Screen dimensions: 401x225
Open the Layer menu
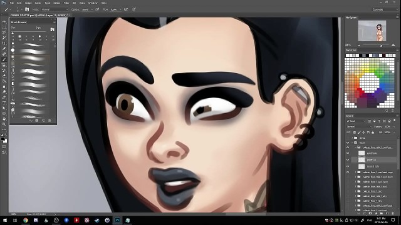(38, 2)
